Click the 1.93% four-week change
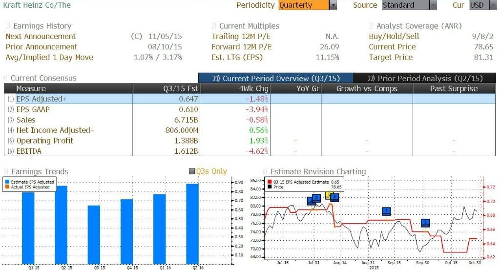The height and width of the screenshot is (270, 500). pos(259,141)
